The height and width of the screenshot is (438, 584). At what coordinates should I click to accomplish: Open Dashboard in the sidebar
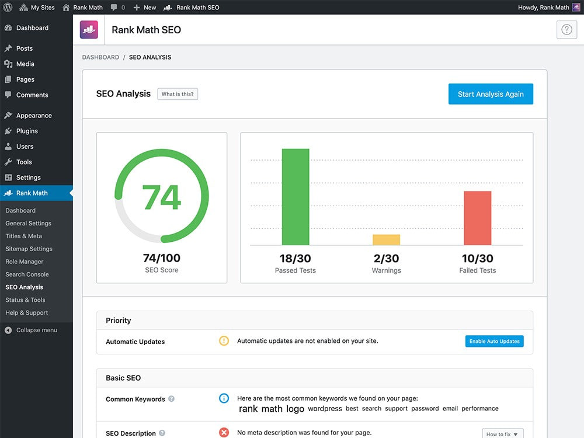36,28
